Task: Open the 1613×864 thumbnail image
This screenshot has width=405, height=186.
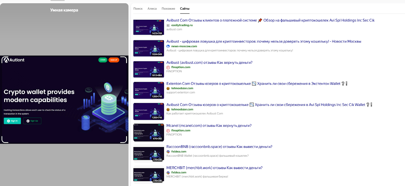Action: [149, 69]
